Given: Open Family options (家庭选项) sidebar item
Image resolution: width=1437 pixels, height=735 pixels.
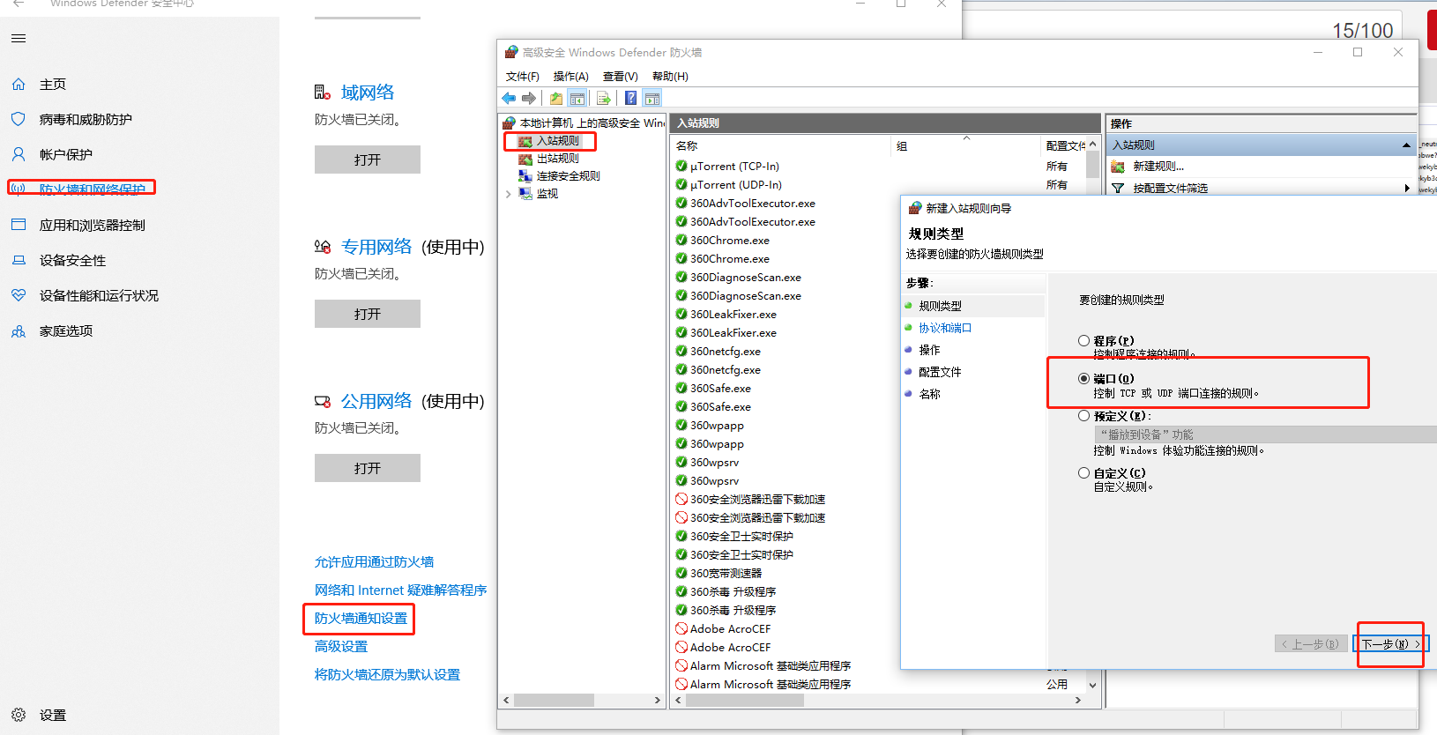Looking at the screenshot, I should (x=65, y=330).
